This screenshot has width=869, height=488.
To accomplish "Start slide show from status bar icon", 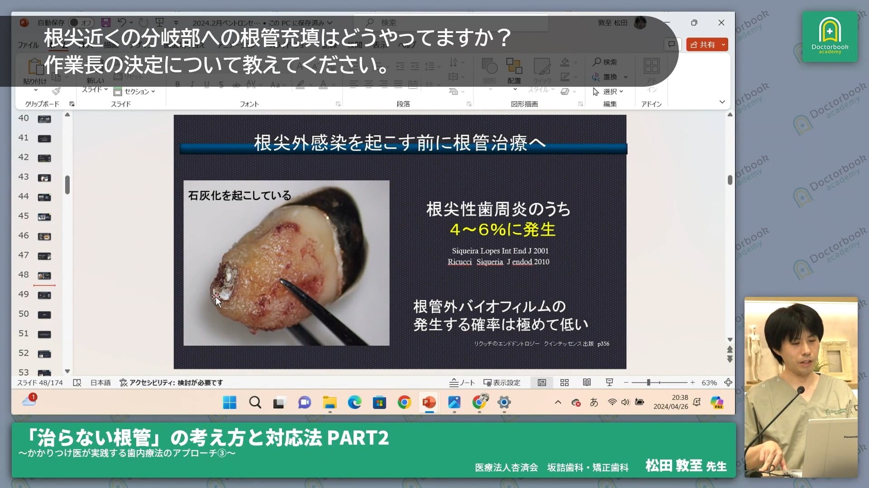I will click(610, 383).
